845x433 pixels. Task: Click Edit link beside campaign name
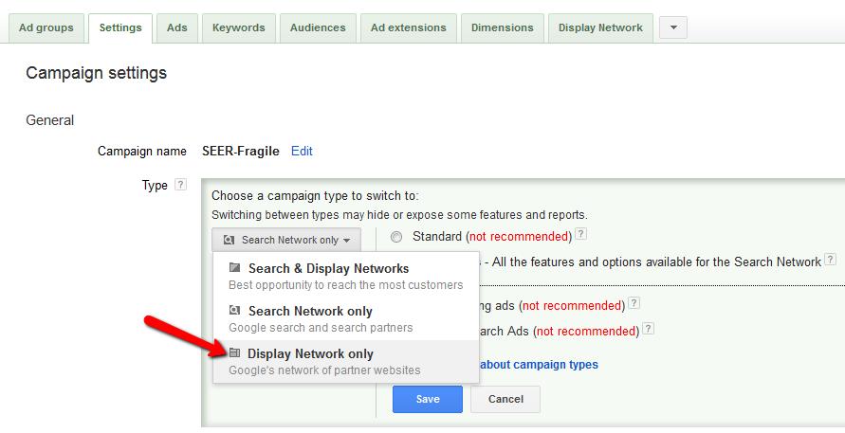[x=302, y=151]
